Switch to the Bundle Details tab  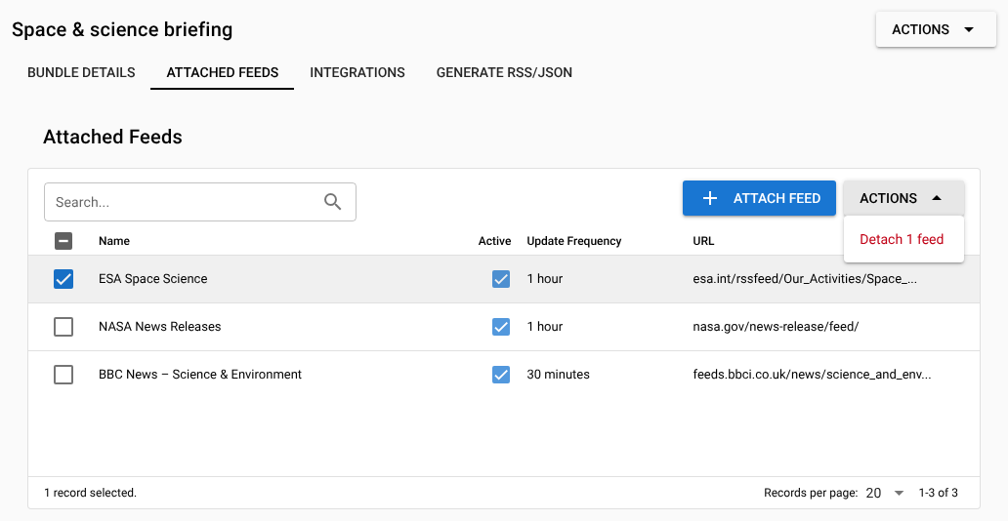(x=82, y=72)
